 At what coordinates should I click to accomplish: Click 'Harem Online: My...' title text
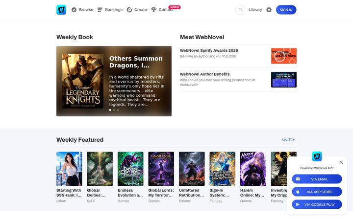(252, 193)
